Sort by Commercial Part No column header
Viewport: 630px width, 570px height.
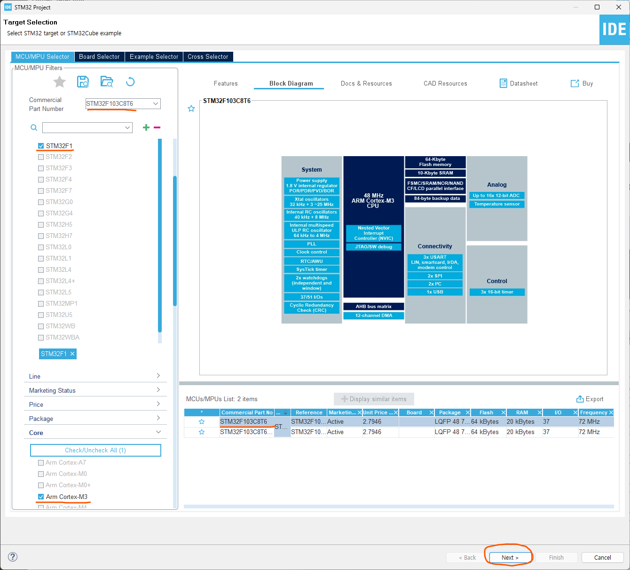coord(247,412)
